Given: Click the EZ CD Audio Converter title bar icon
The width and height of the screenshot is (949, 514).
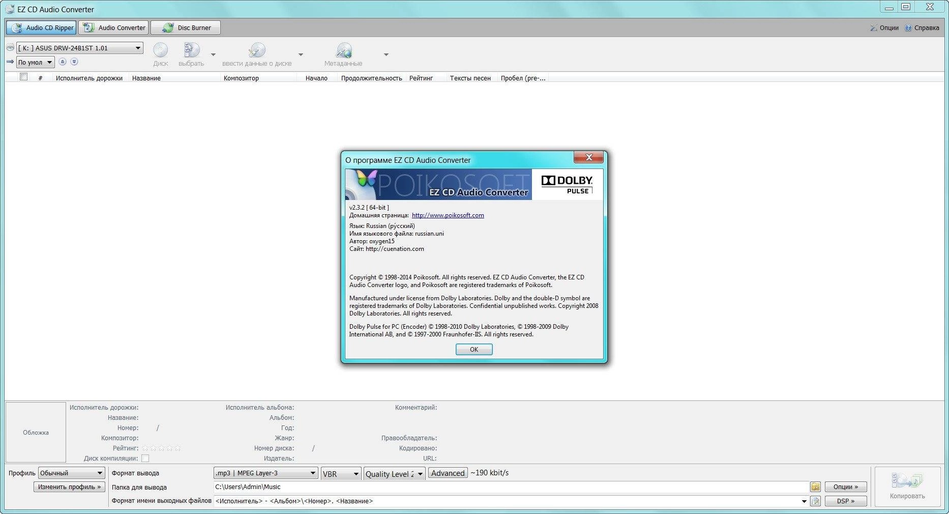Looking at the screenshot, I should 10,9.
